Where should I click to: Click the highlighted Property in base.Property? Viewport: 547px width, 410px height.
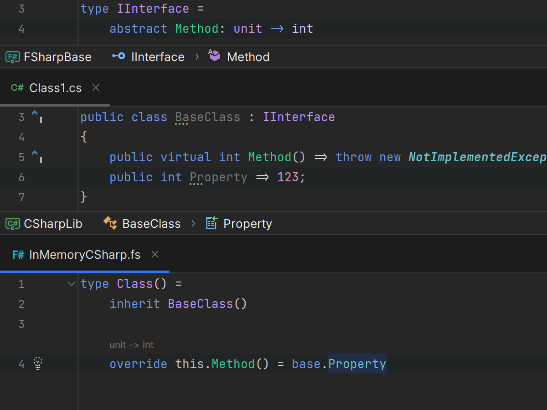click(357, 364)
